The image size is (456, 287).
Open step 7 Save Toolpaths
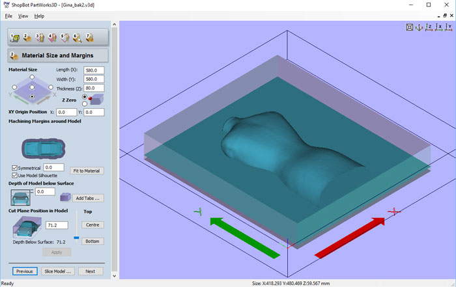90,38
